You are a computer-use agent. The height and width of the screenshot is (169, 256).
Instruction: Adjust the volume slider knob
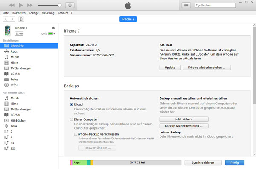pyautogui.click(x=60, y=5)
